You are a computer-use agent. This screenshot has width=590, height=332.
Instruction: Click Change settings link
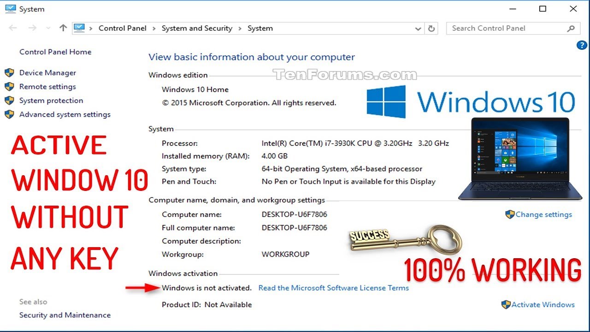(543, 214)
